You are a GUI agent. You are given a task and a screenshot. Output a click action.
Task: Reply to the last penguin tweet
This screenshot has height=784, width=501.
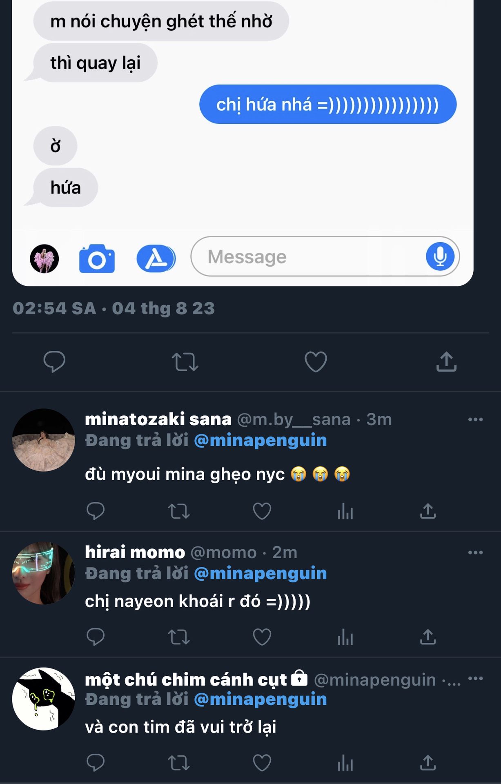(x=96, y=762)
